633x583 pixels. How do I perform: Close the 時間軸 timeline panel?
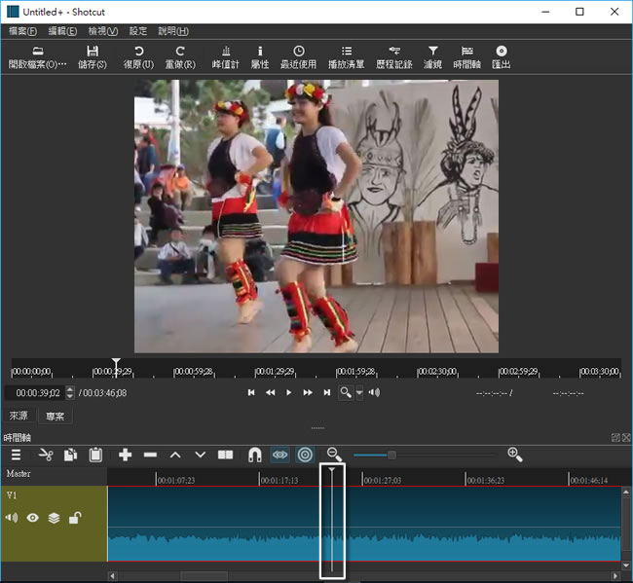[626, 437]
